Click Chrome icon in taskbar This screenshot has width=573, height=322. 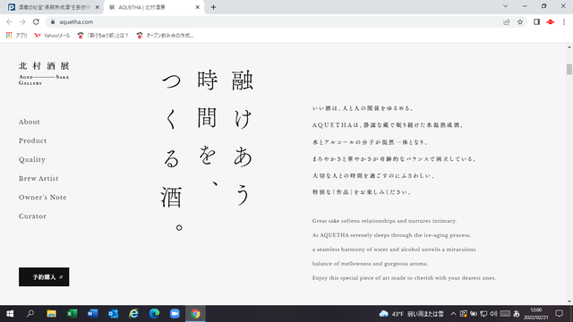point(195,314)
